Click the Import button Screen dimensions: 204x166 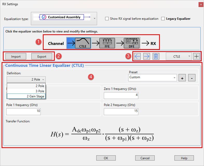tap(16, 56)
